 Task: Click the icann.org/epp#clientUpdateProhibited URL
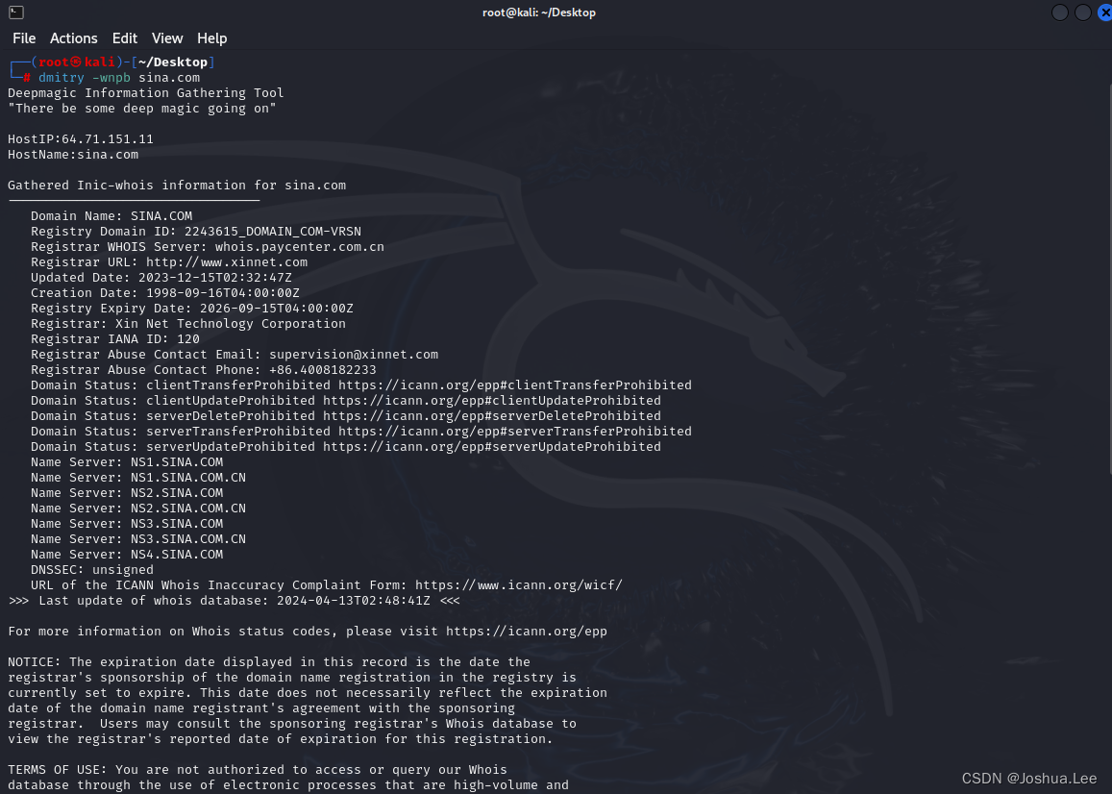point(492,401)
